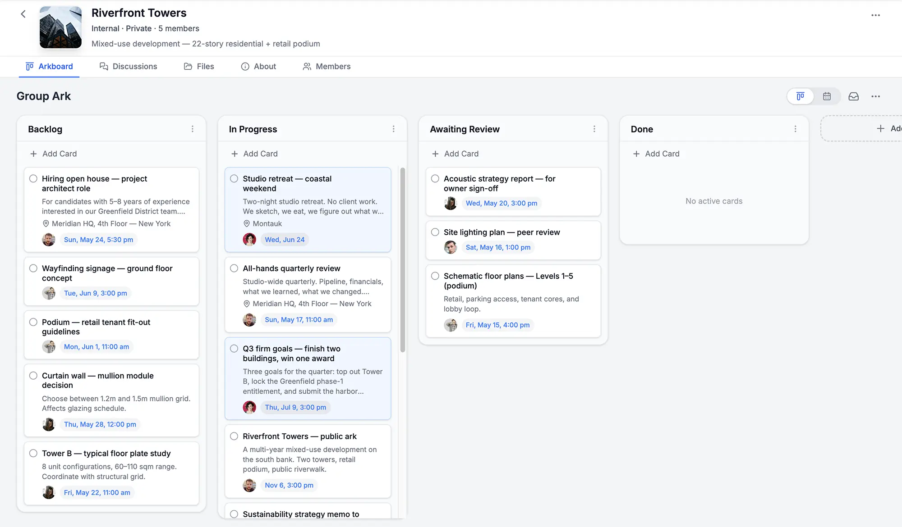Mark Hiring open house card complete

(33, 178)
